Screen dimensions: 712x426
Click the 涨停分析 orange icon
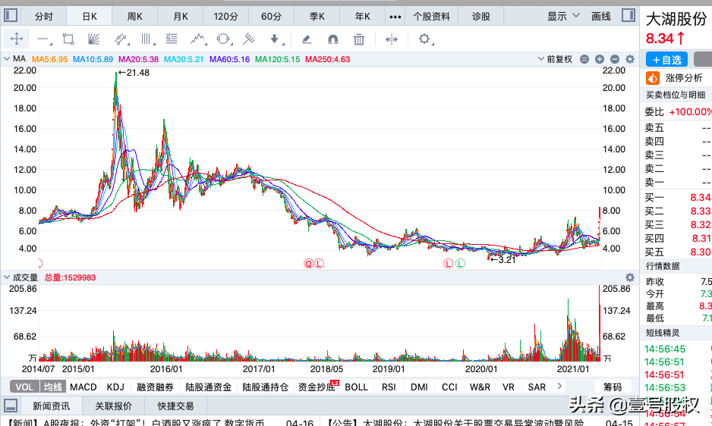tap(653, 78)
